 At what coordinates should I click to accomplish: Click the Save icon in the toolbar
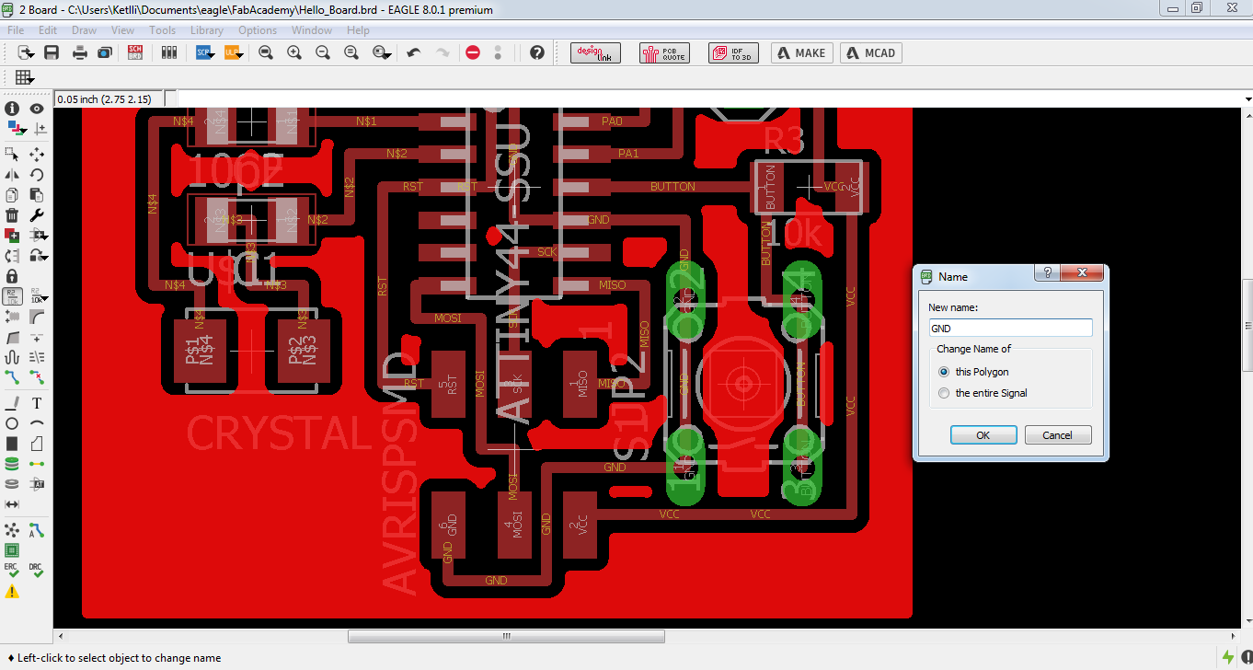pyautogui.click(x=52, y=52)
